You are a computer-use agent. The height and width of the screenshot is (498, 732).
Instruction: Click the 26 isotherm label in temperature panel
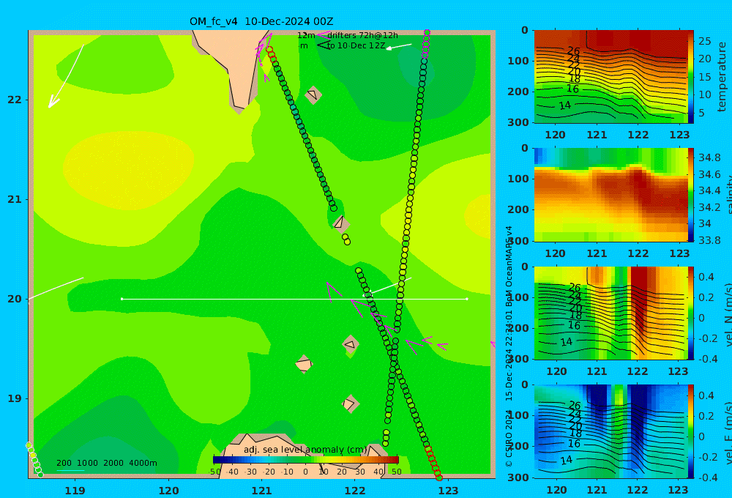click(574, 51)
